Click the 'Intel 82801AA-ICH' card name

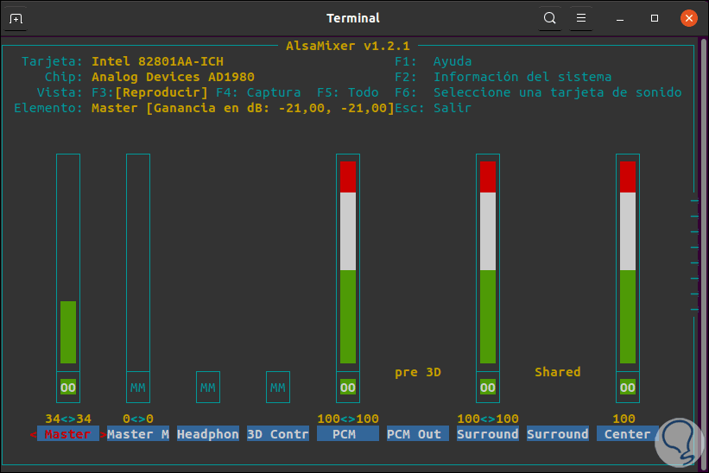click(x=157, y=61)
